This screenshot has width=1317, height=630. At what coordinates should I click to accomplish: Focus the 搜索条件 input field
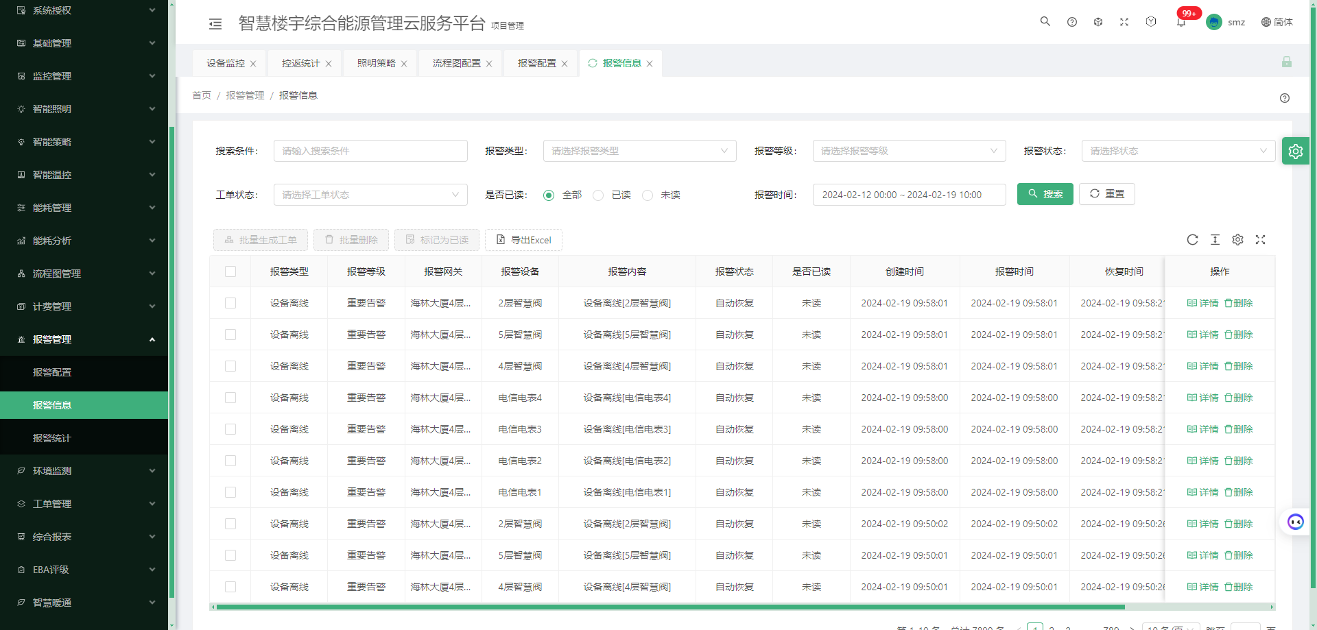point(370,151)
